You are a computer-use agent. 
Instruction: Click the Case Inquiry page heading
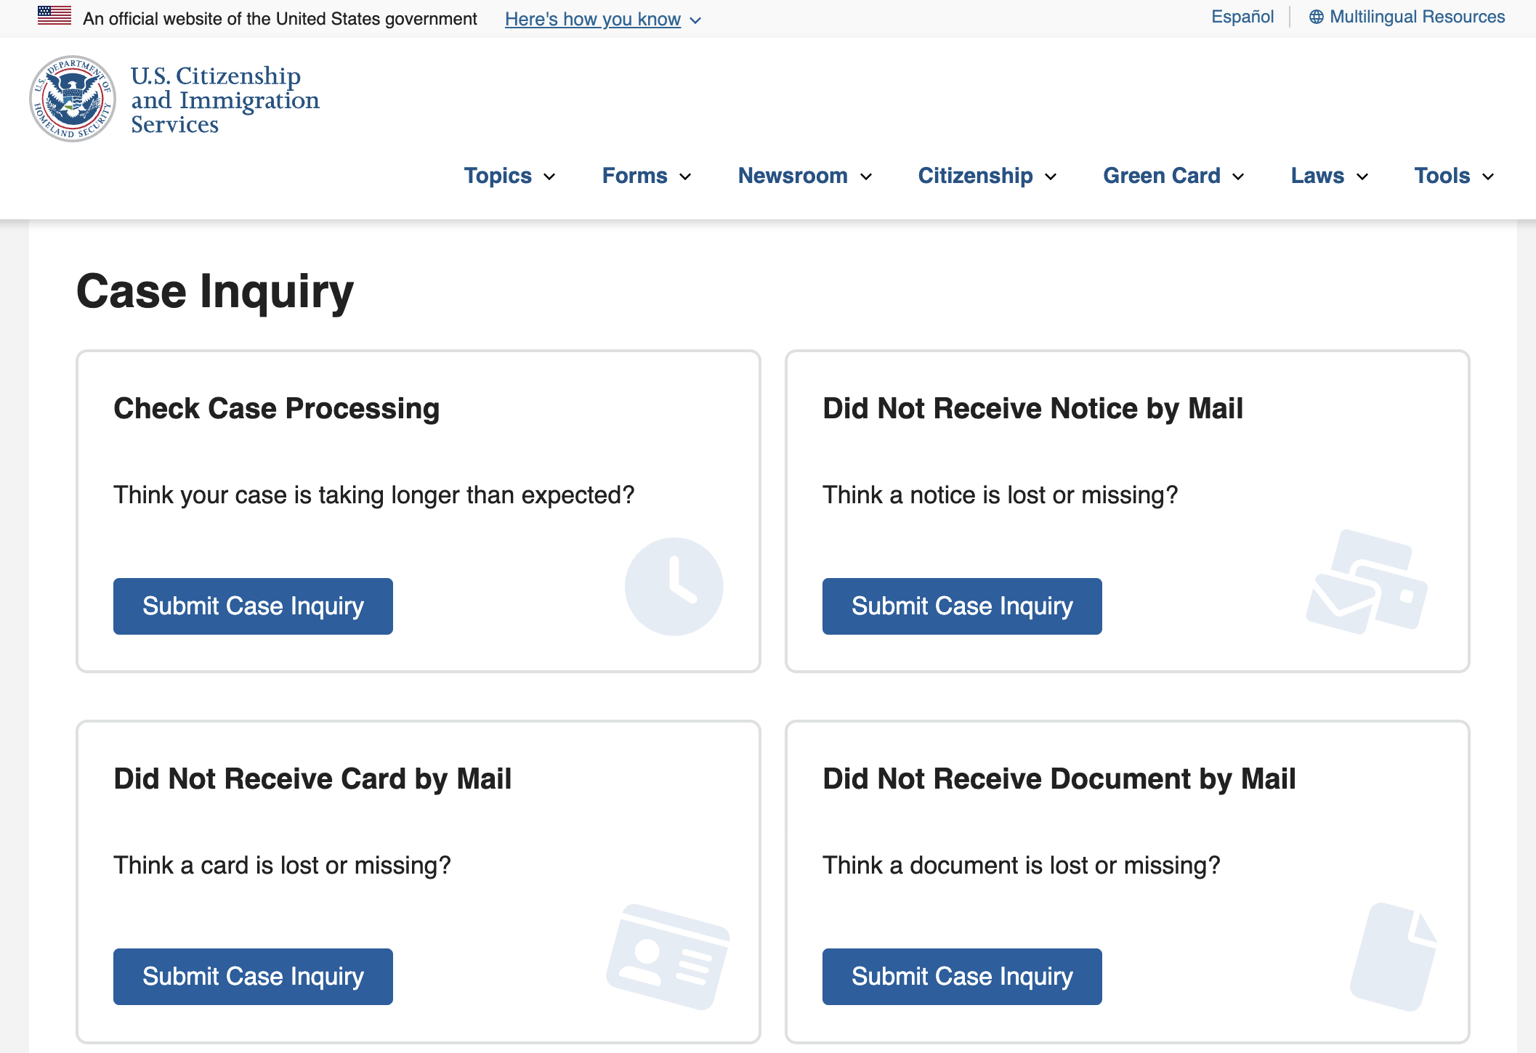[215, 292]
